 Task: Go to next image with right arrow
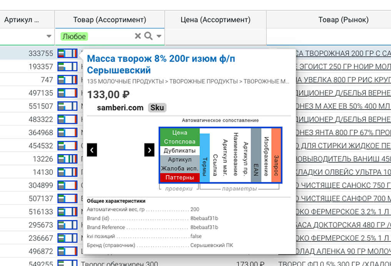[x=149, y=150]
